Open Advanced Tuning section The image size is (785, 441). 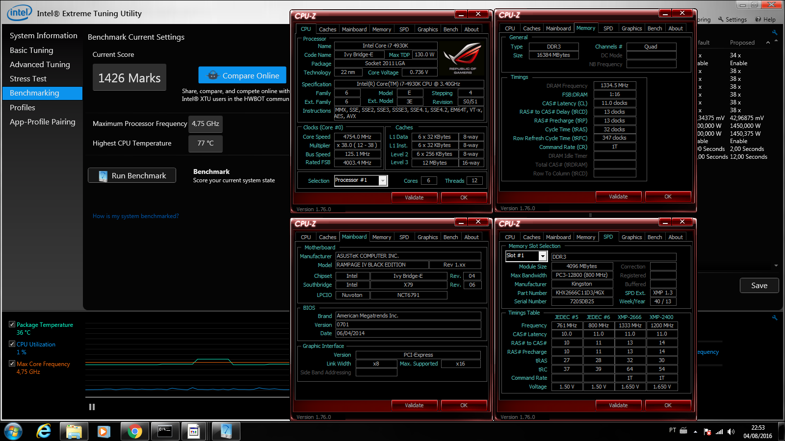click(40, 64)
